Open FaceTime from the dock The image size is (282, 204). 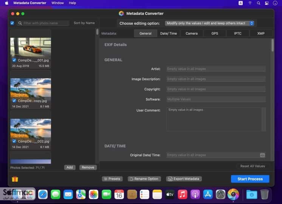[106, 194]
